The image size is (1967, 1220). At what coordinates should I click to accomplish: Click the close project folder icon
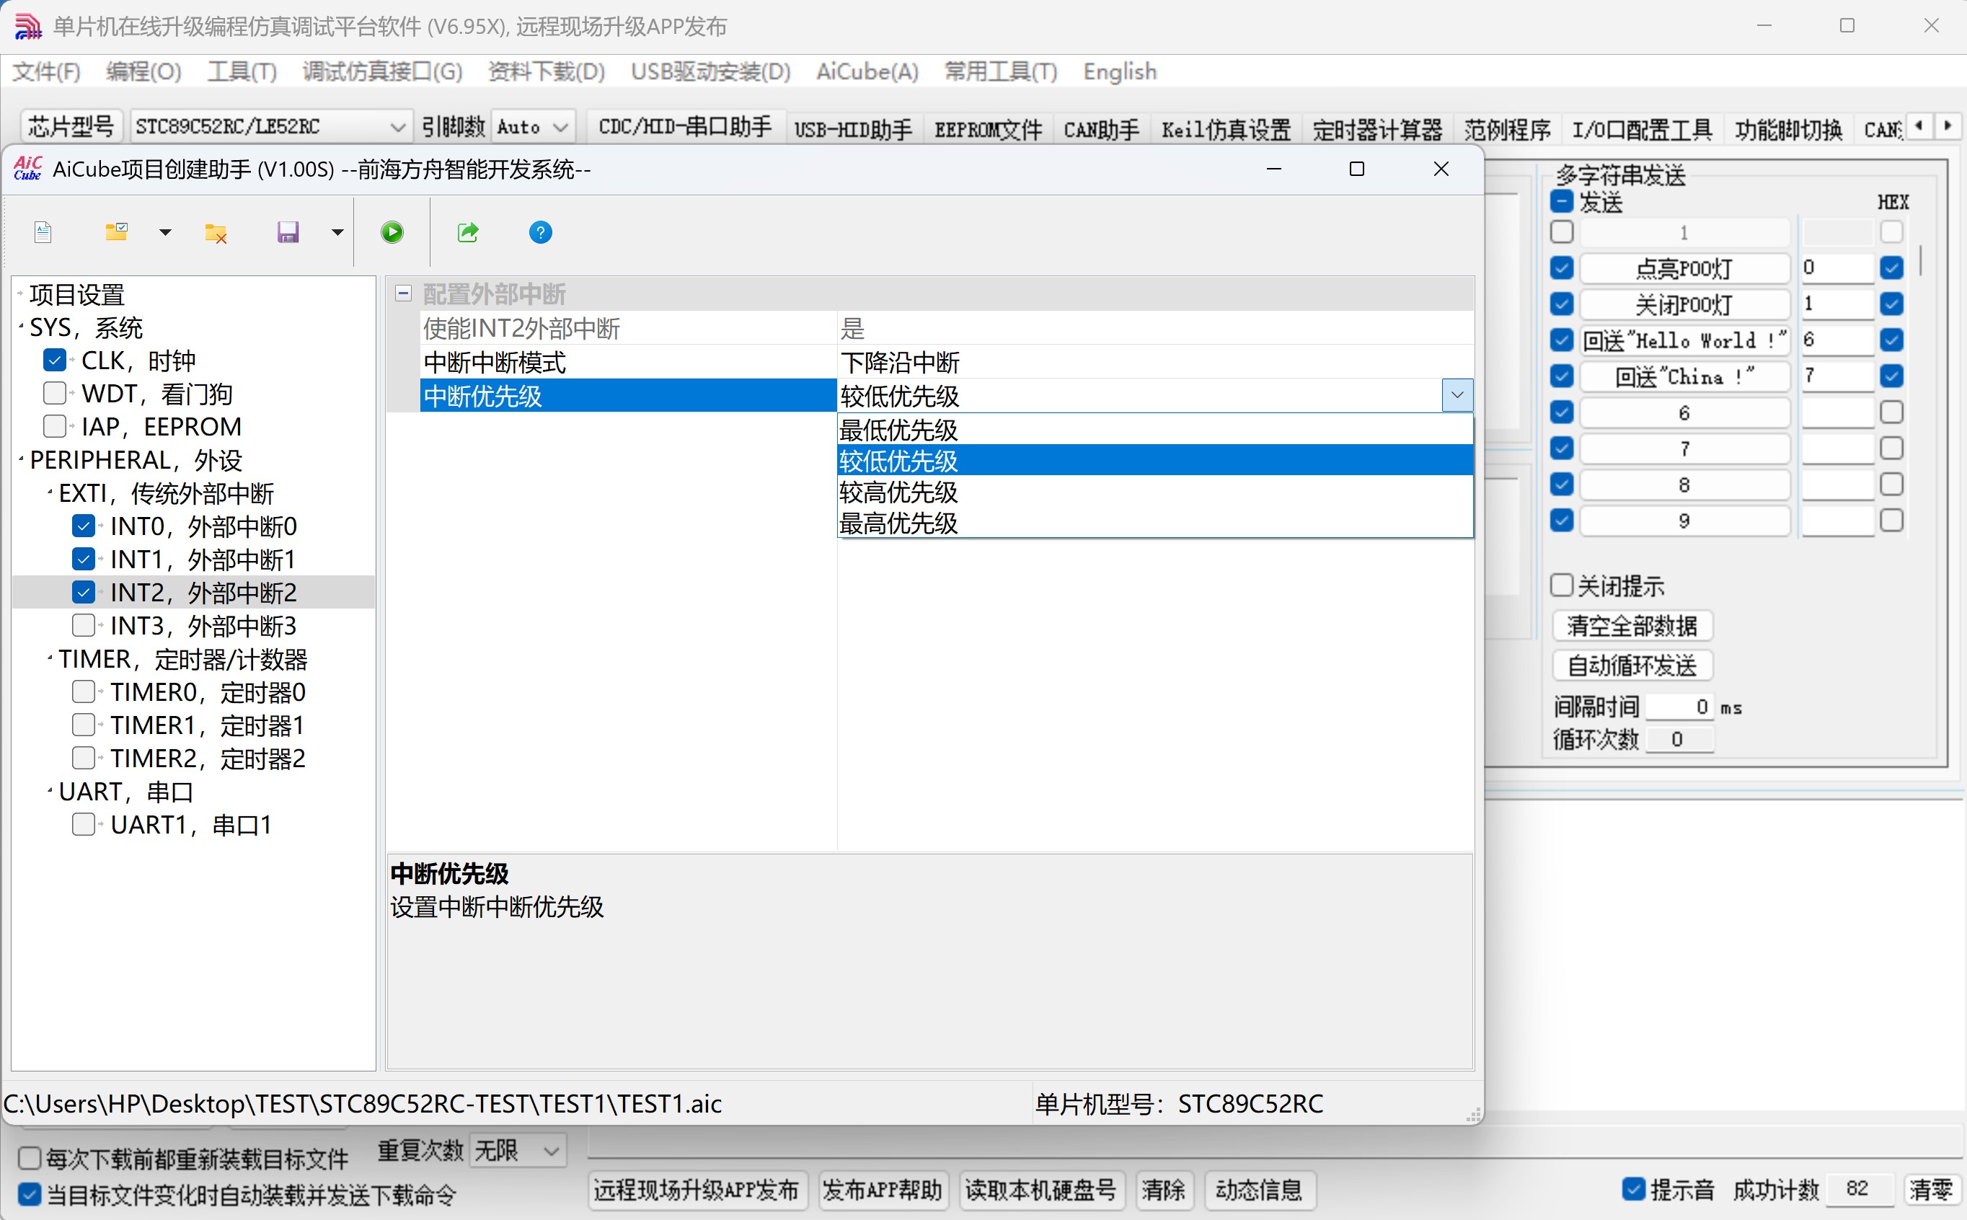click(216, 232)
